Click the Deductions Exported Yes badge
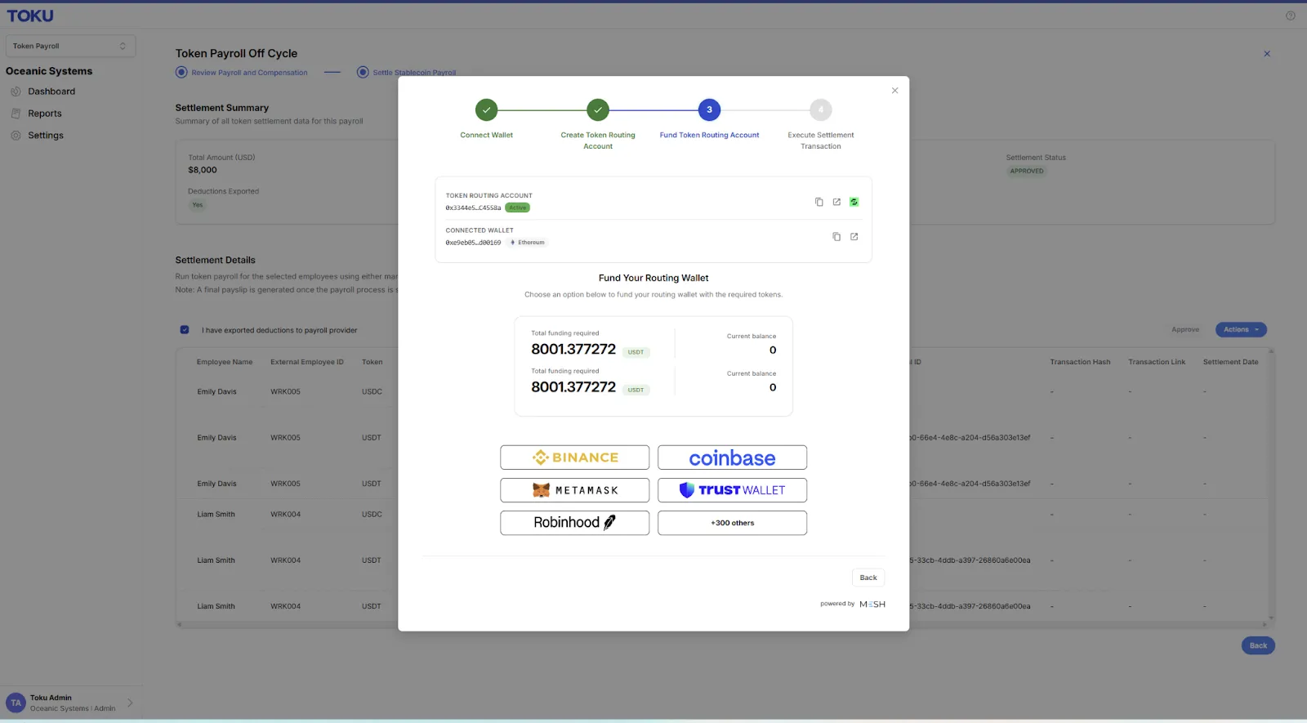1307x723 pixels. 198,205
